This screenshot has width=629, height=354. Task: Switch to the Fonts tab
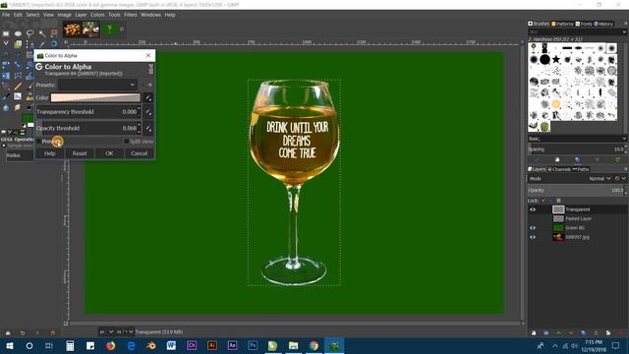point(584,24)
